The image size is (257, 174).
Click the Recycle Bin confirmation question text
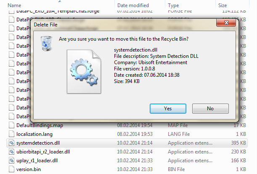[x=124, y=39]
